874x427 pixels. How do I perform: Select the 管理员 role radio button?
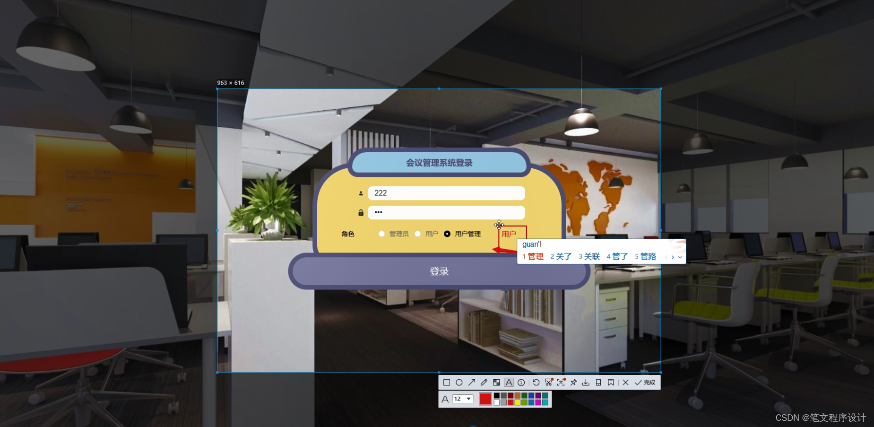[382, 233]
